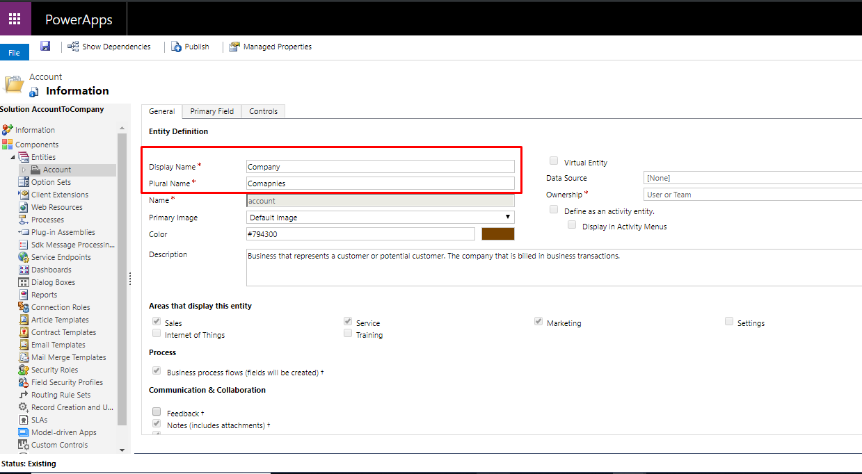Click the Model-driven Apps icon
This screenshot has height=474, width=862.
tap(24, 432)
